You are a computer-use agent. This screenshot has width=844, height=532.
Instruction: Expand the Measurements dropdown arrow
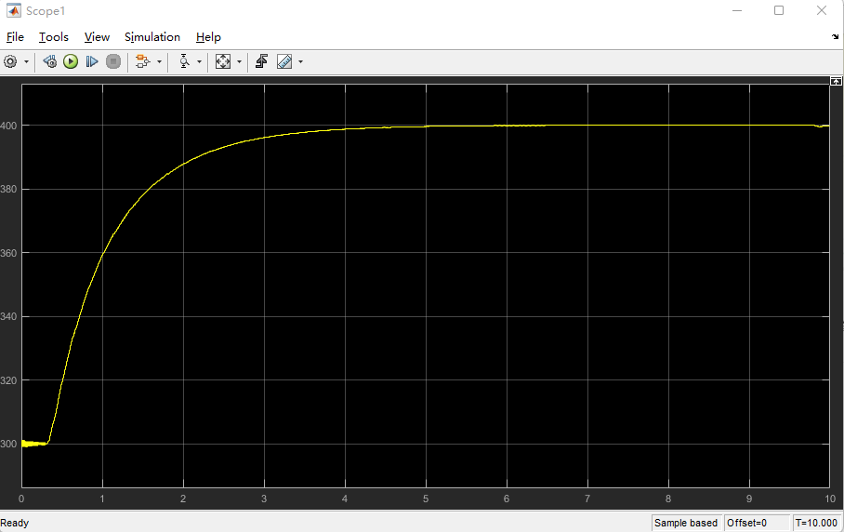pyautogui.click(x=301, y=62)
